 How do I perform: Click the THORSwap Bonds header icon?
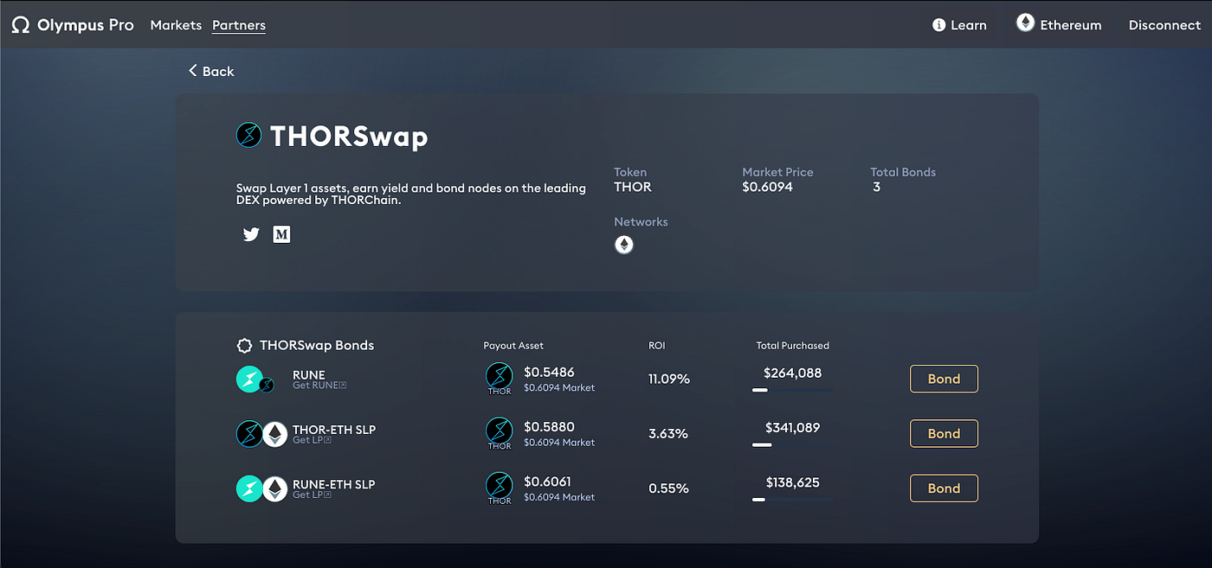pos(245,346)
